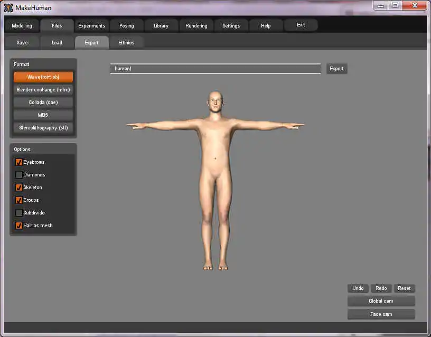Pick the MD5 export format

pos(43,115)
